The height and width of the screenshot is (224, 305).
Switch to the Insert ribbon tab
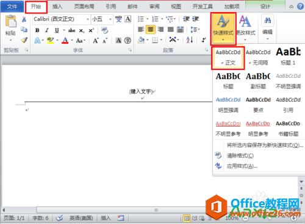[x=57, y=7]
